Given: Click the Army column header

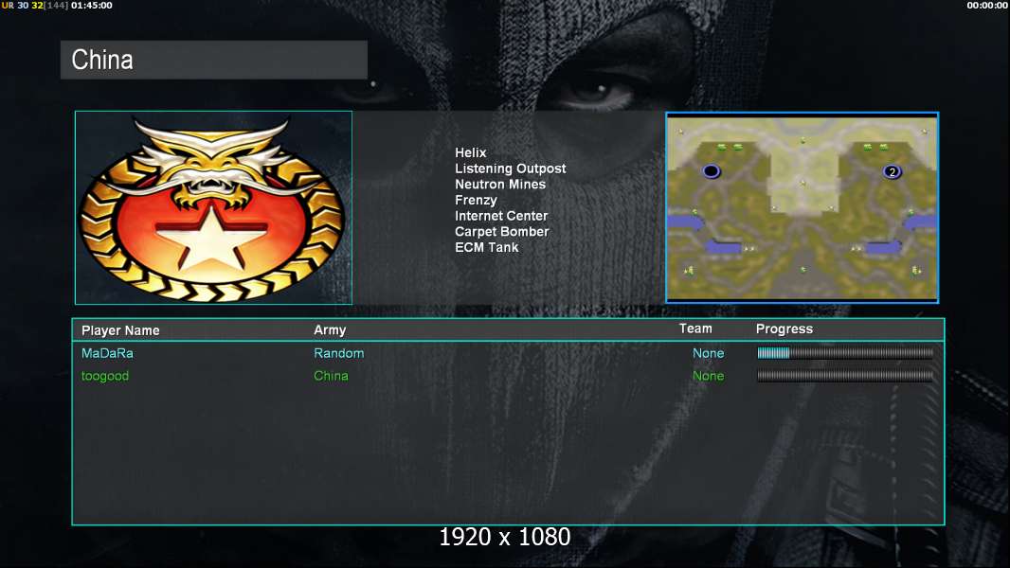Looking at the screenshot, I should 330,330.
